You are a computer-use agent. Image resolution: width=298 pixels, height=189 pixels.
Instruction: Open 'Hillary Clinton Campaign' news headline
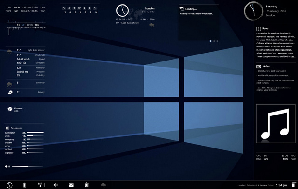(275, 47)
